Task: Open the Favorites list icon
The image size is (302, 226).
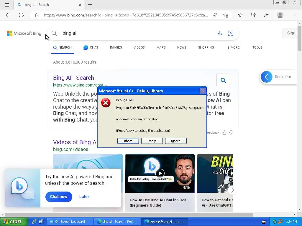Action: point(241,15)
